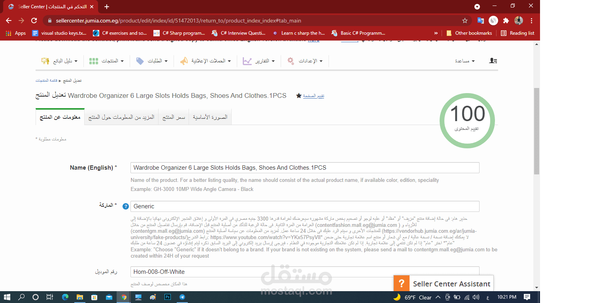Switch to المزيد من المعلومات حول المنتج tab
593x303 pixels.
121,117
